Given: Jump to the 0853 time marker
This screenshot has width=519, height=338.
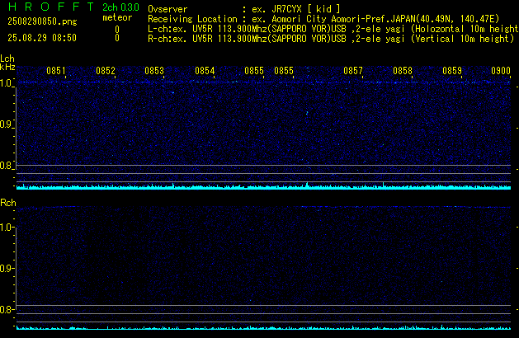Looking at the screenshot, I should tap(154, 71).
